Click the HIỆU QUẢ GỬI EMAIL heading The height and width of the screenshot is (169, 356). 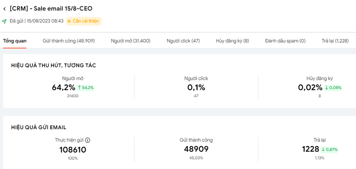point(39,128)
